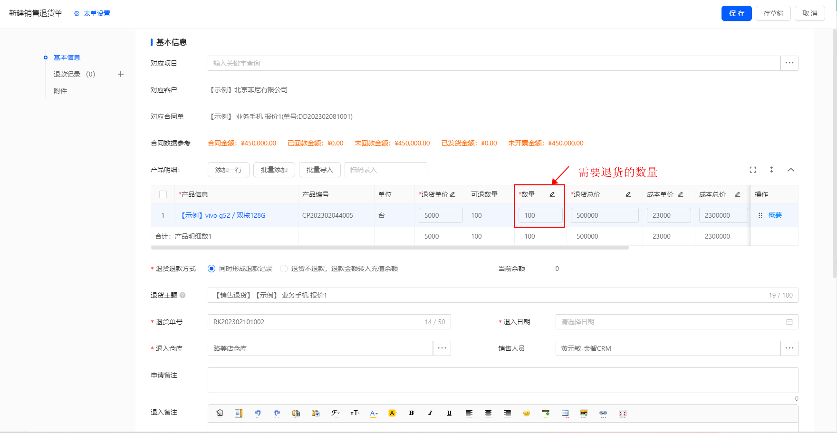This screenshot has width=837, height=433.
Task: Insert a hyperlink via editor toolbar
Action: pyautogui.click(x=603, y=413)
